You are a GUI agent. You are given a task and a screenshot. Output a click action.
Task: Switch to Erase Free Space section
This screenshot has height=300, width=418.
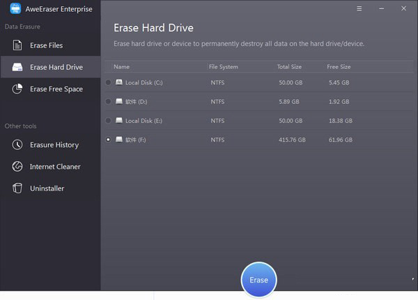pos(56,89)
